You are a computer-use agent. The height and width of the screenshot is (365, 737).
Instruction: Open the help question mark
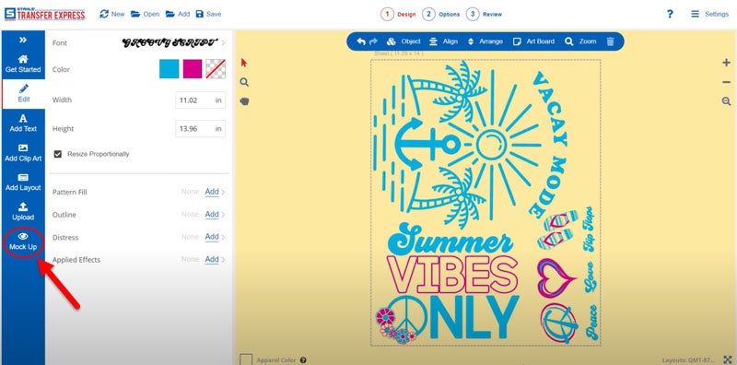[x=670, y=14]
